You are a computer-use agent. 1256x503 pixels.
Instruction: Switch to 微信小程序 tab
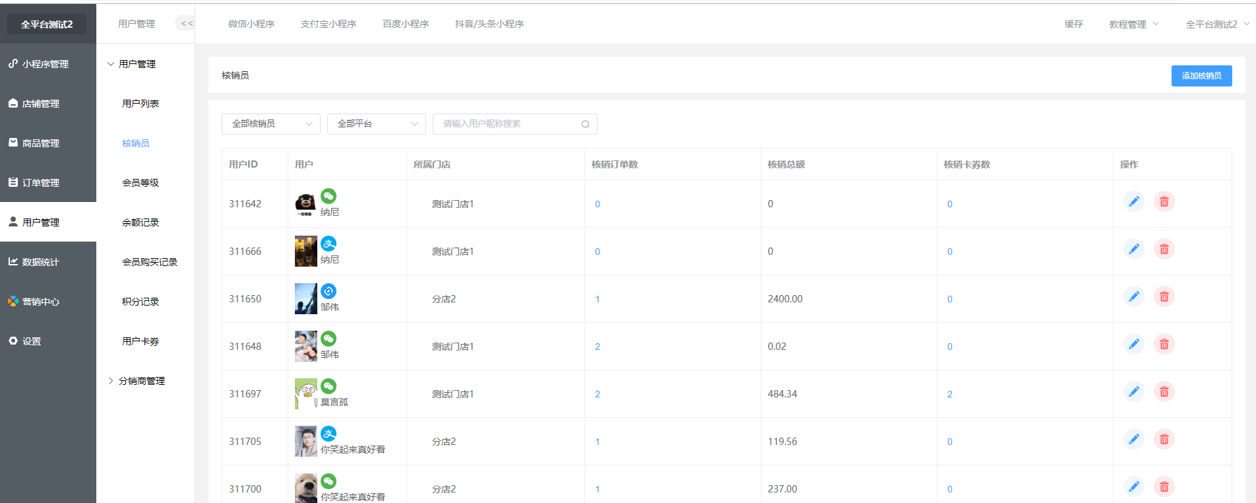(251, 24)
